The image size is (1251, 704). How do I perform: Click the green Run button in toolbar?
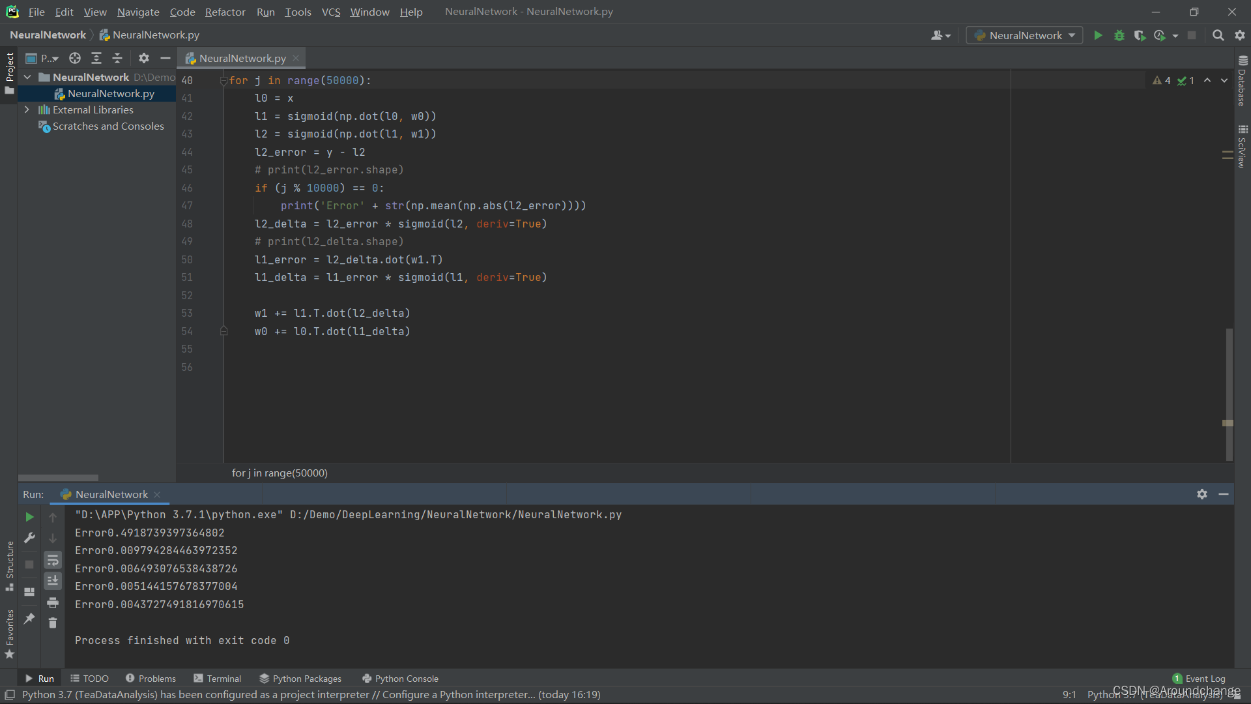tap(1098, 36)
